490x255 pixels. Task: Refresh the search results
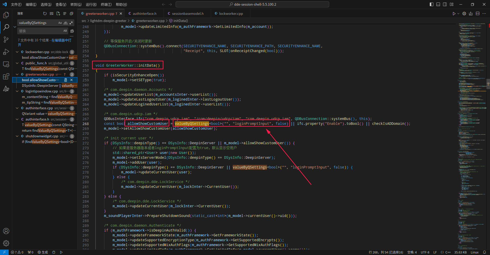pyautogui.click(x=45, y=14)
